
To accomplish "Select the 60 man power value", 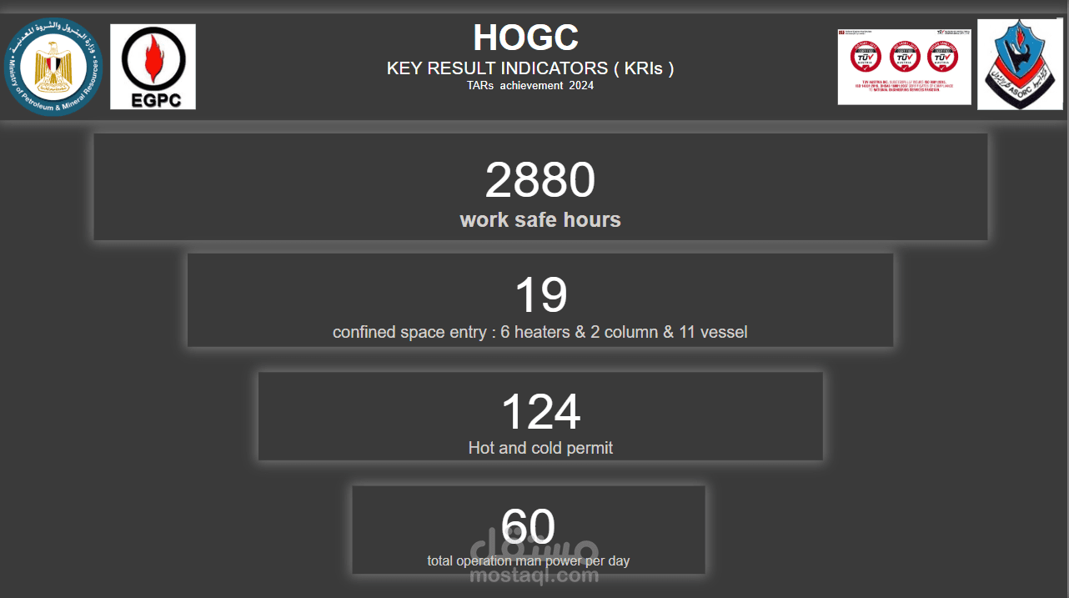I will click(x=528, y=525).
